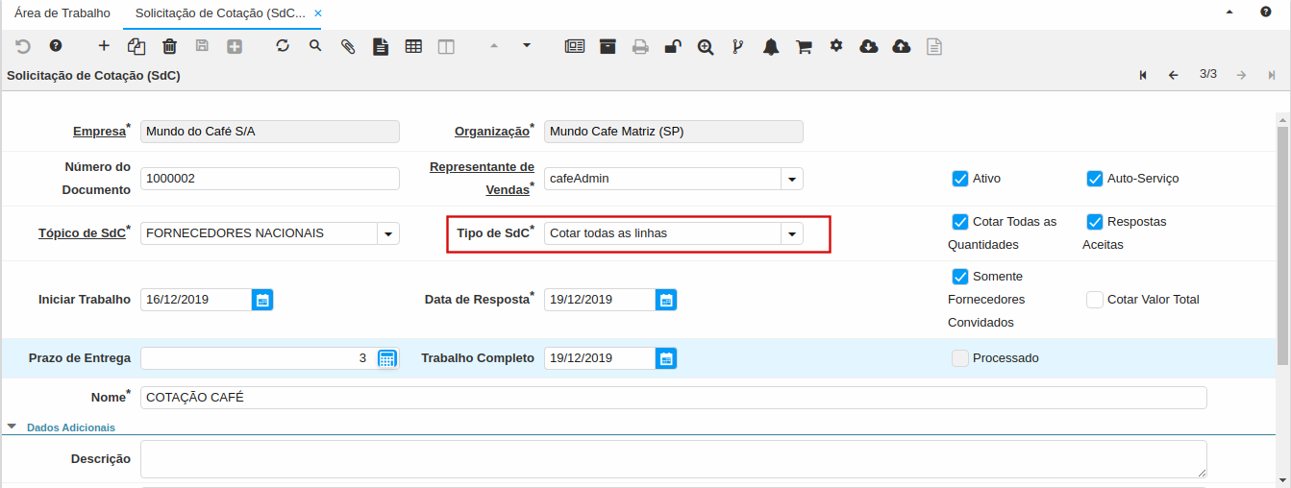1291x488 pixels.
Task: Open the Report card icon
Action: tap(575, 46)
